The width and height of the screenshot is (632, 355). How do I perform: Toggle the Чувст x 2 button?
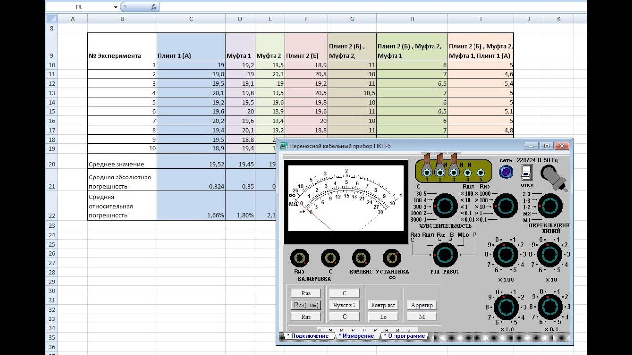click(x=344, y=305)
